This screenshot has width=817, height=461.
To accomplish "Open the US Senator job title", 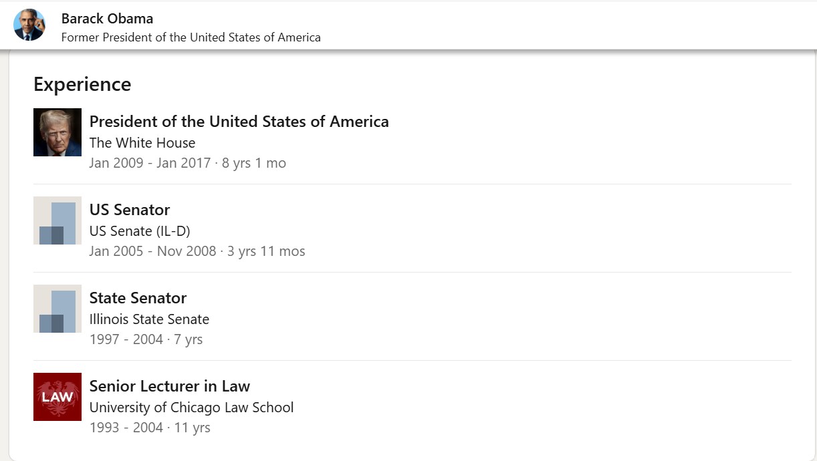I will (x=130, y=210).
